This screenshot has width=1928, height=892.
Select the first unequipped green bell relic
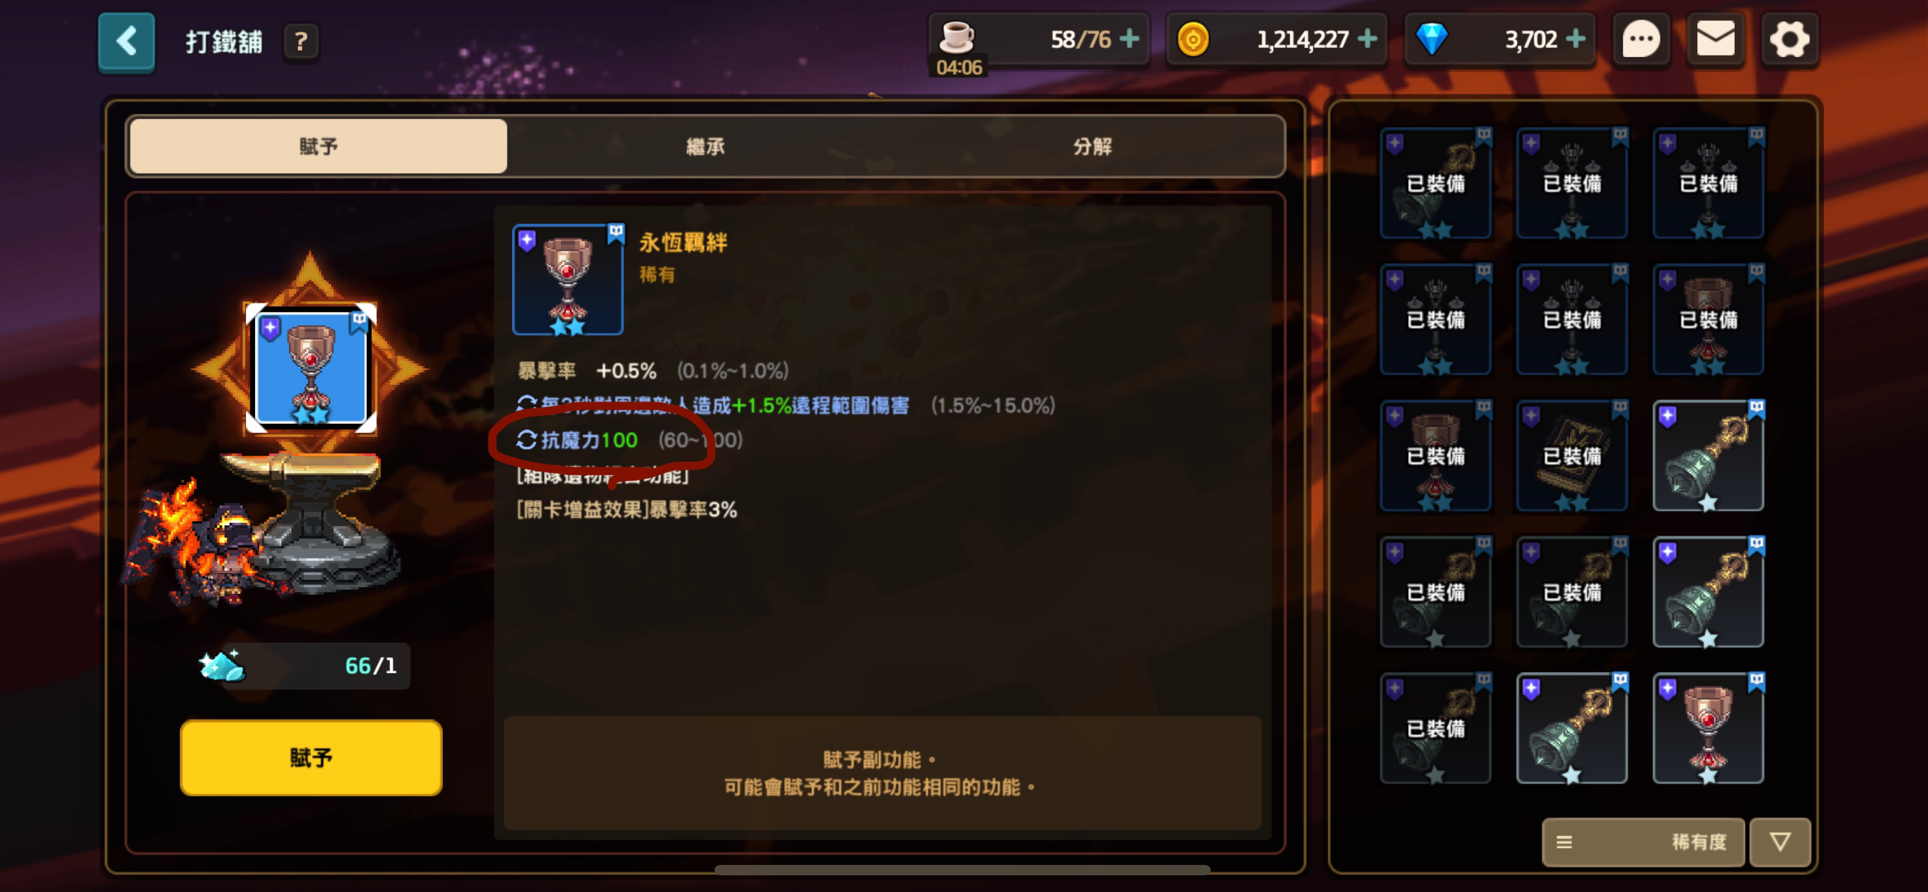tap(1708, 456)
